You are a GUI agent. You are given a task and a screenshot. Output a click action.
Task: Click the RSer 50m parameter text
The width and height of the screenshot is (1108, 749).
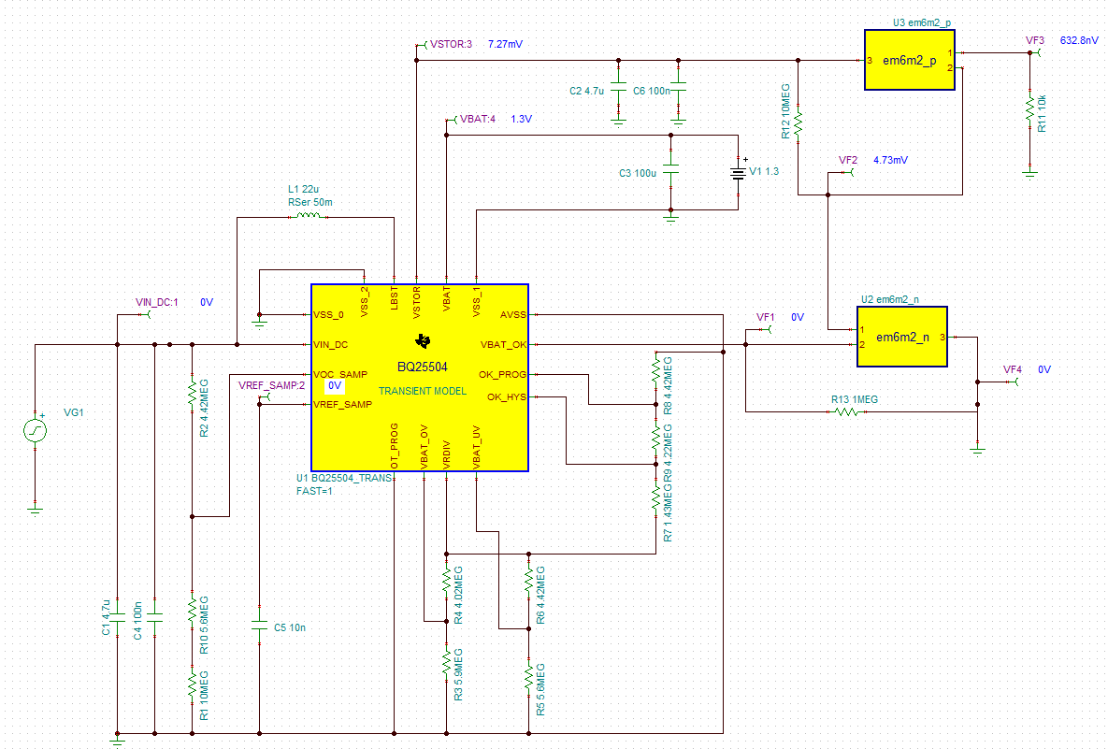tap(310, 202)
